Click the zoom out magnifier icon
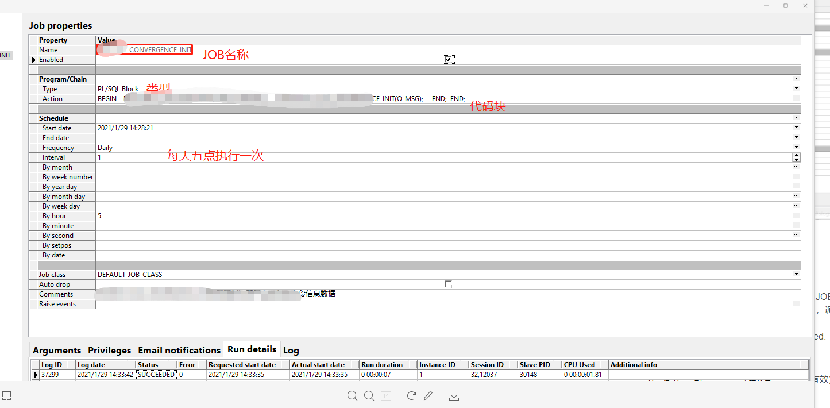This screenshot has width=830, height=408. pyautogui.click(x=369, y=395)
